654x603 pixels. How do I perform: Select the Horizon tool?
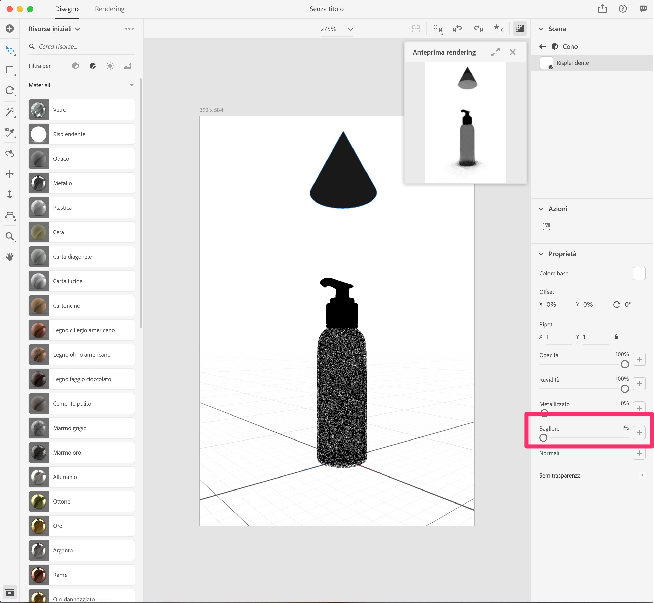click(x=10, y=215)
